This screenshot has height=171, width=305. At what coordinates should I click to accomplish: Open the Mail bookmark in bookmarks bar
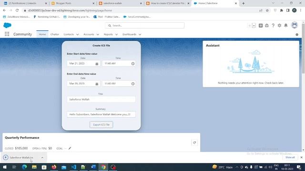[107, 17]
